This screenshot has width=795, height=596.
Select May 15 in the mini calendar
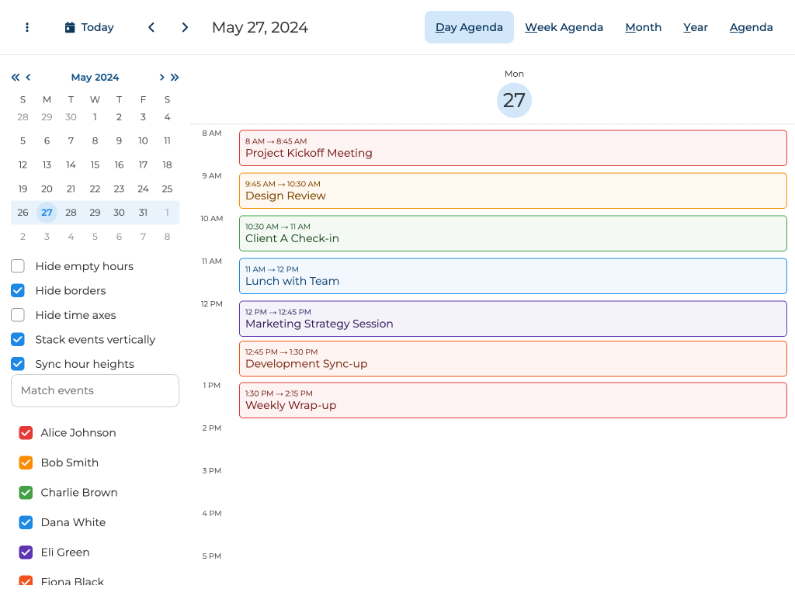(x=95, y=165)
